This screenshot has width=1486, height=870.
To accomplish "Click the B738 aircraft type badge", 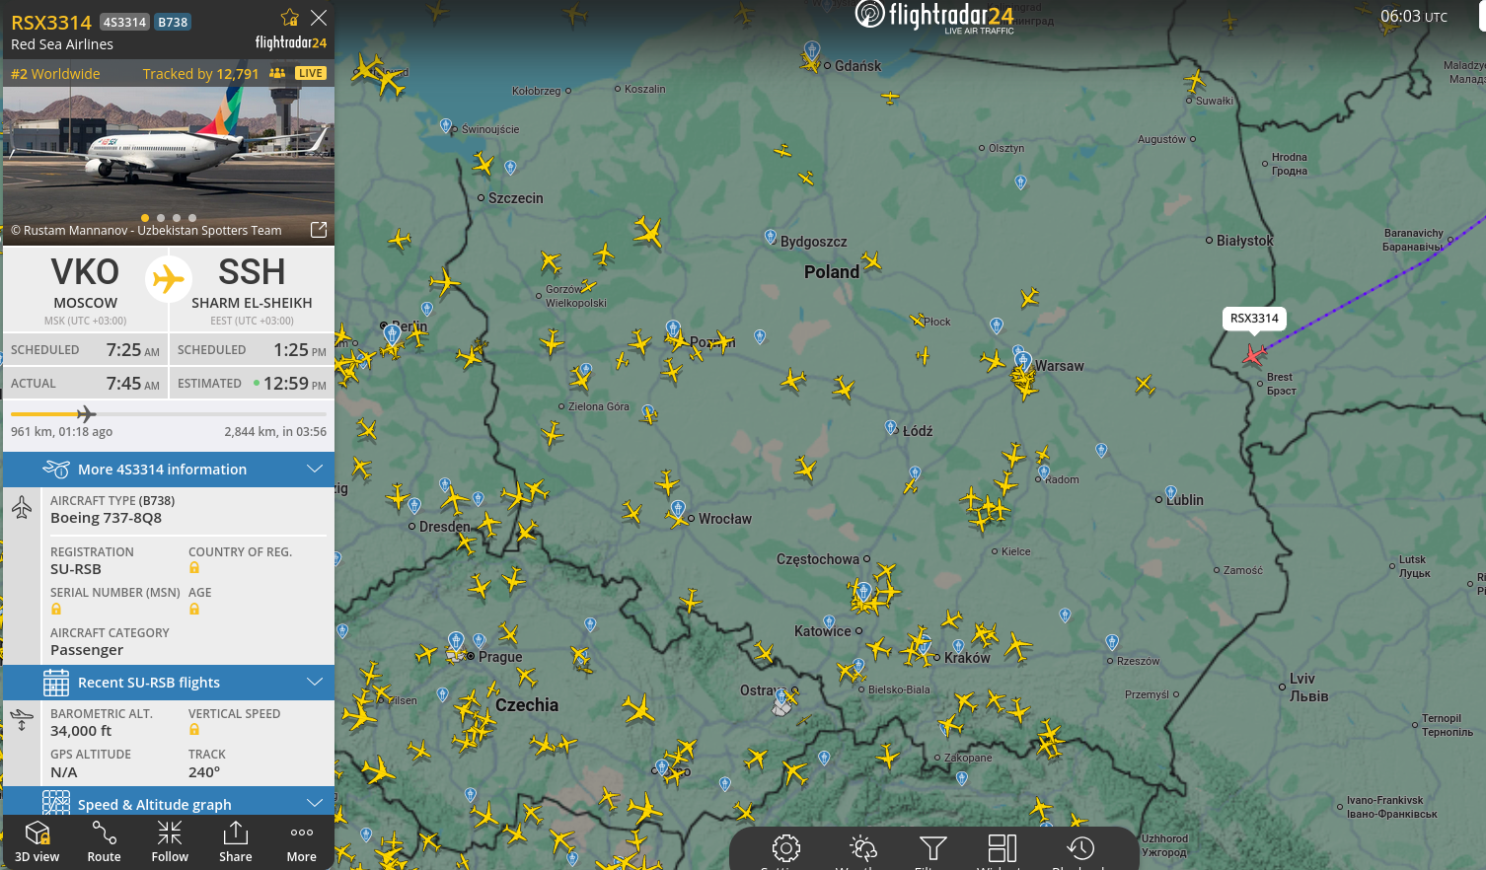I will [173, 22].
